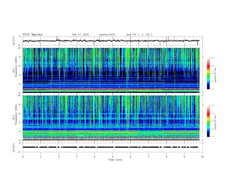Click the ch.2 spectrogram color bar
The image size is (228, 176).
208,121
